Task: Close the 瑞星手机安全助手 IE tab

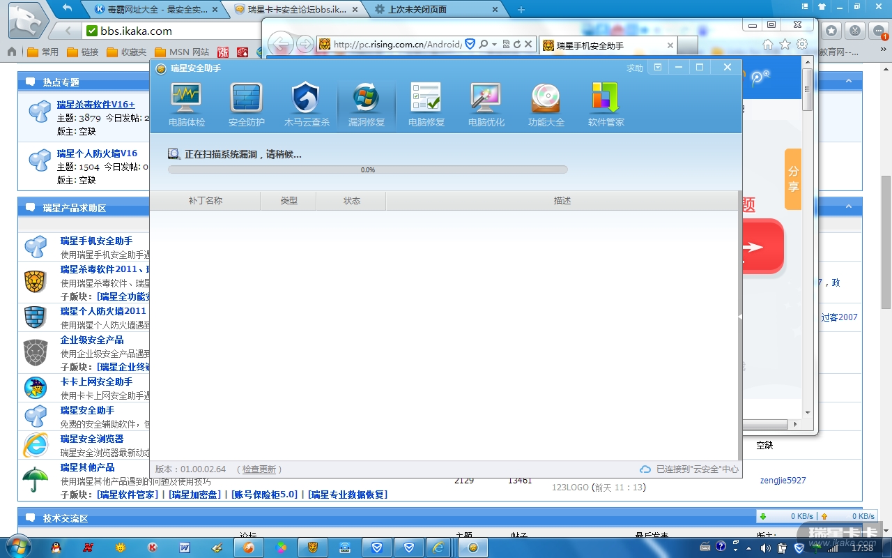Action: click(670, 45)
